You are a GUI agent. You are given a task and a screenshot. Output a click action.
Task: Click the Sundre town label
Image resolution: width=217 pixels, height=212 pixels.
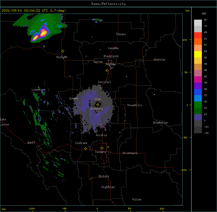coord(74,98)
